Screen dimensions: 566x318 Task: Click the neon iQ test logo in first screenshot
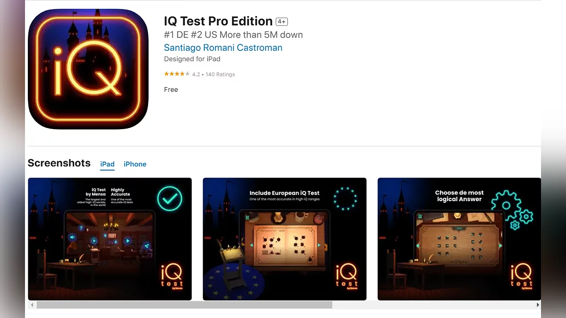click(x=172, y=277)
